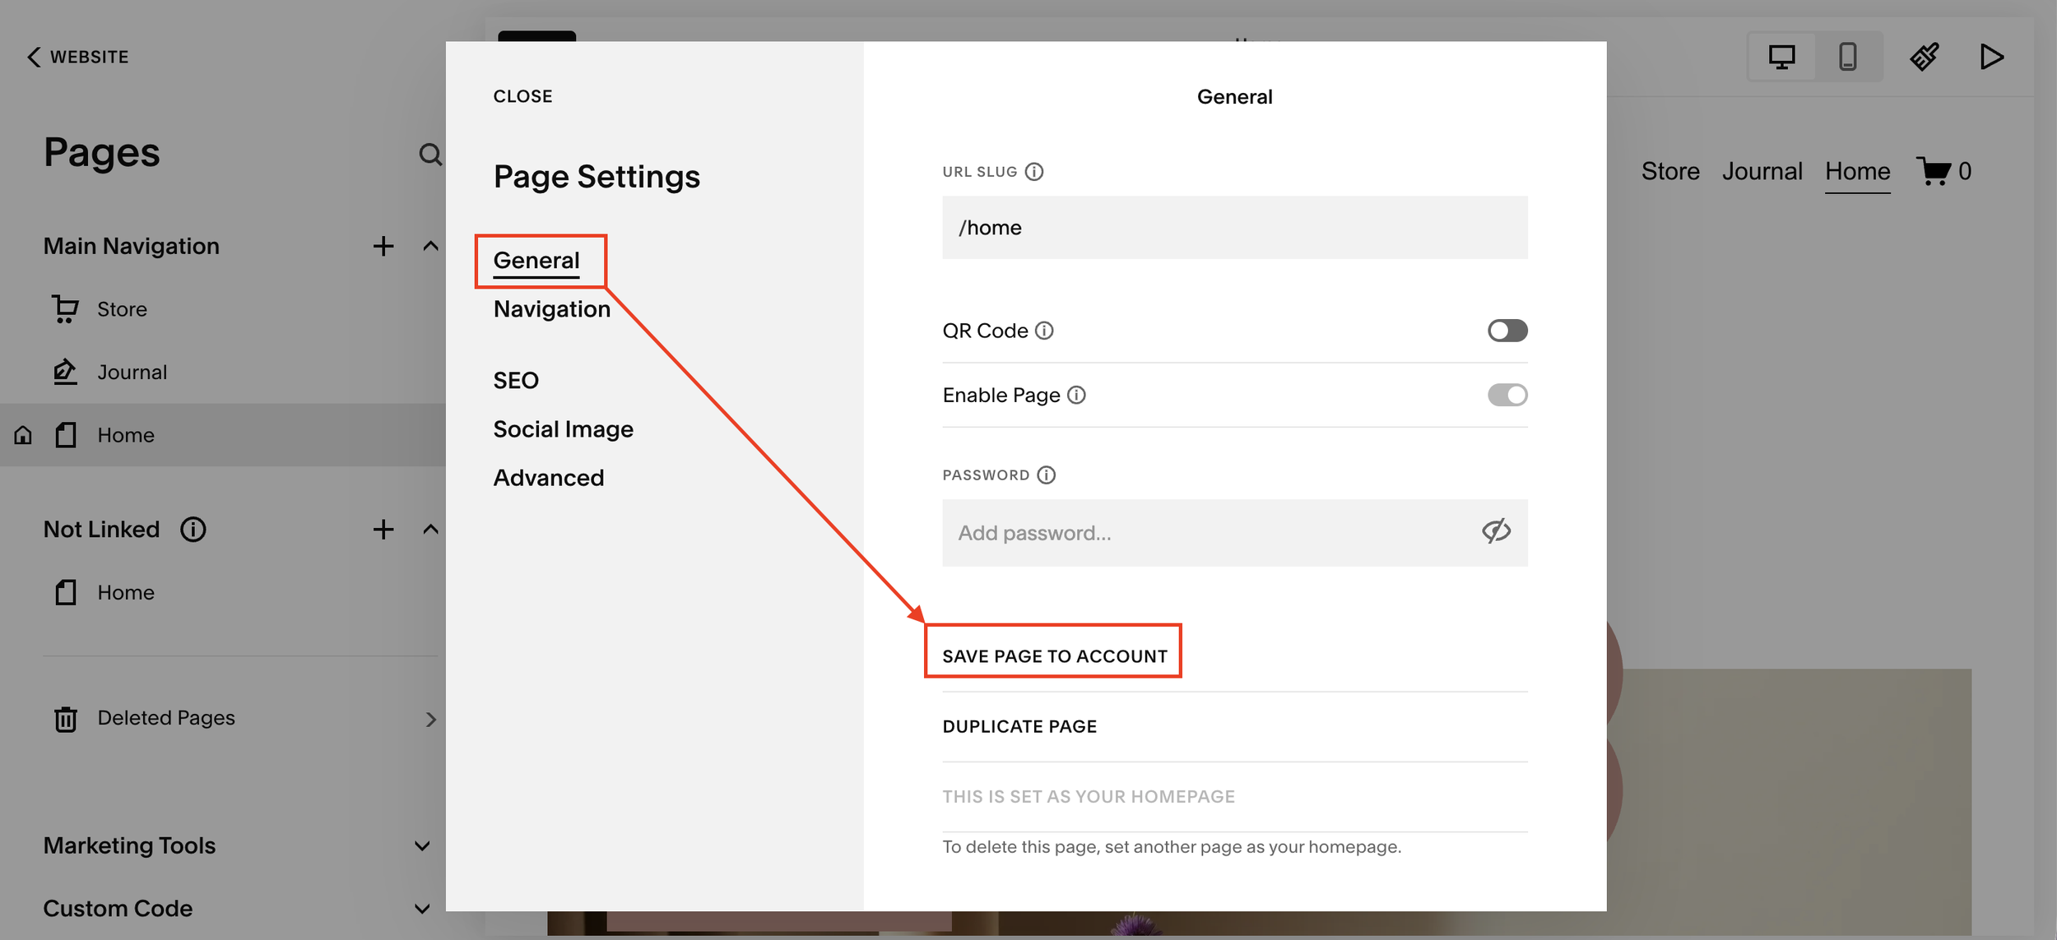Open the Navigation settings tab
The width and height of the screenshot is (2057, 940).
[x=551, y=308]
